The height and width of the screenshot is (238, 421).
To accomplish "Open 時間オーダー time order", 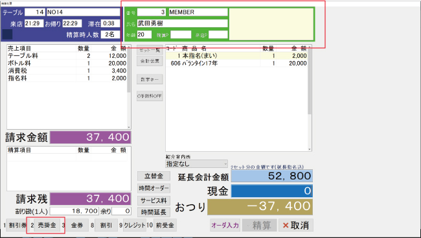I will pos(154,188).
